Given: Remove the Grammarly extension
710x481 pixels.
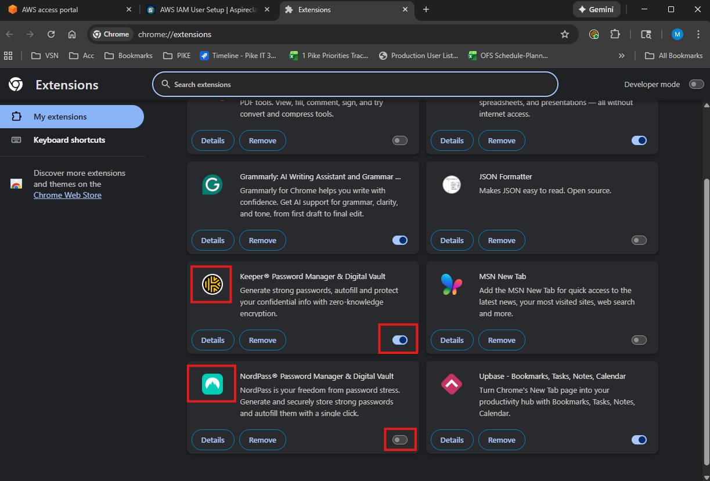Looking at the screenshot, I should 262,240.
